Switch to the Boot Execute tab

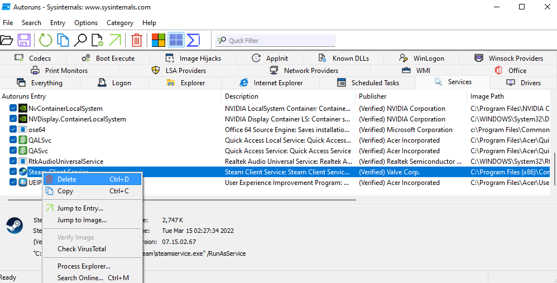[x=108, y=58]
